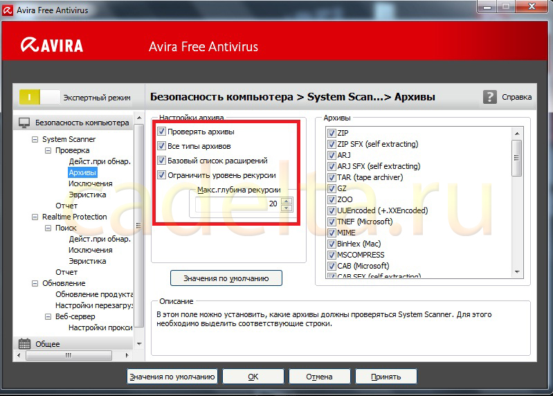Click the General calendar icon

tap(24, 343)
